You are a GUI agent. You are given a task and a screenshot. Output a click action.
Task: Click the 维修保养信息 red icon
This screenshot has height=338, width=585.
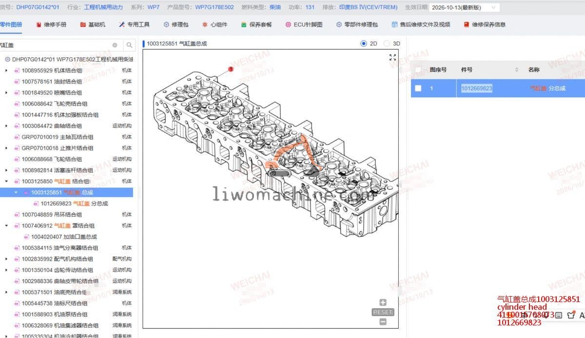tap(467, 24)
